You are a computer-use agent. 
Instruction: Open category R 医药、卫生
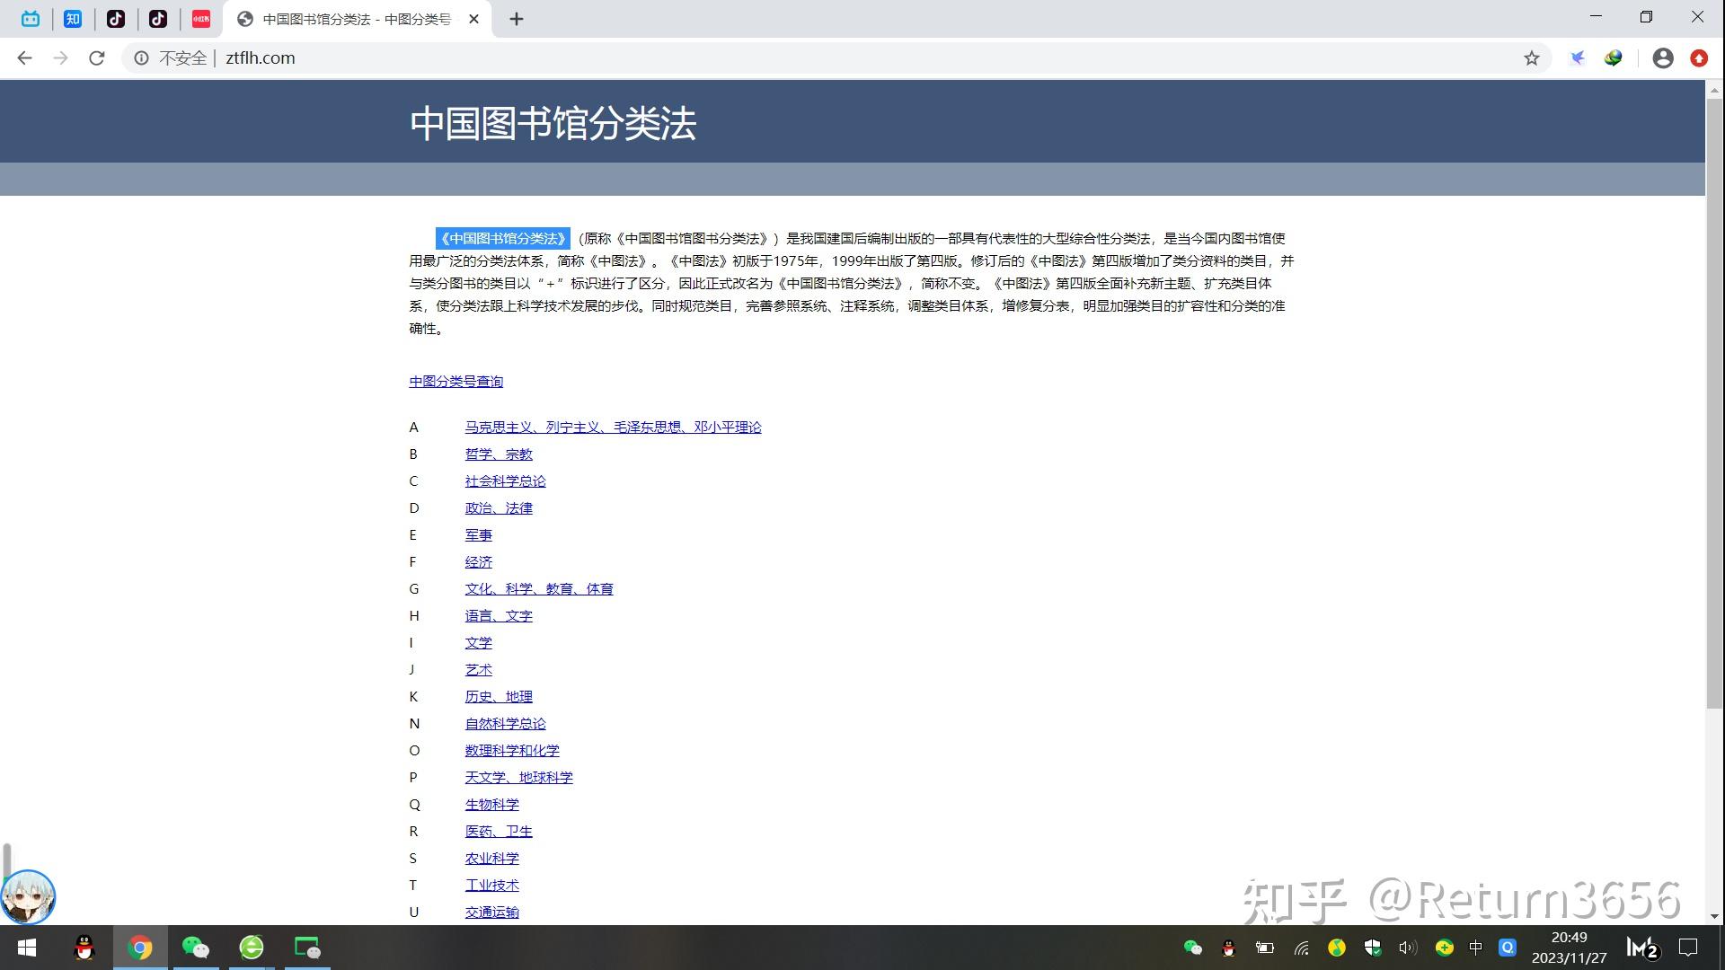(499, 832)
